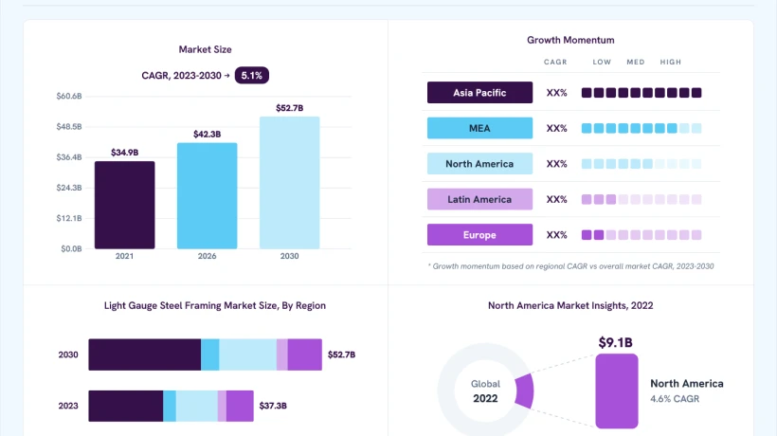Click the 5.1% CAGR badge
Image resolution: width=777 pixels, height=436 pixels.
[252, 75]
